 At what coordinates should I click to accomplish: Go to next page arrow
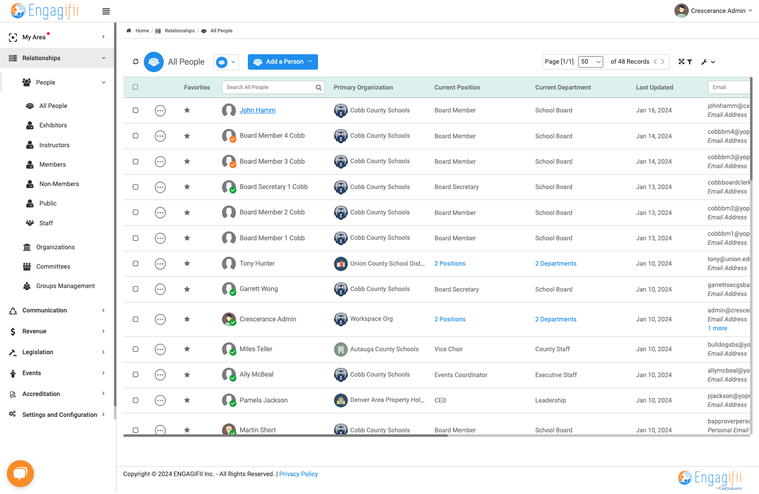(663, 62)
